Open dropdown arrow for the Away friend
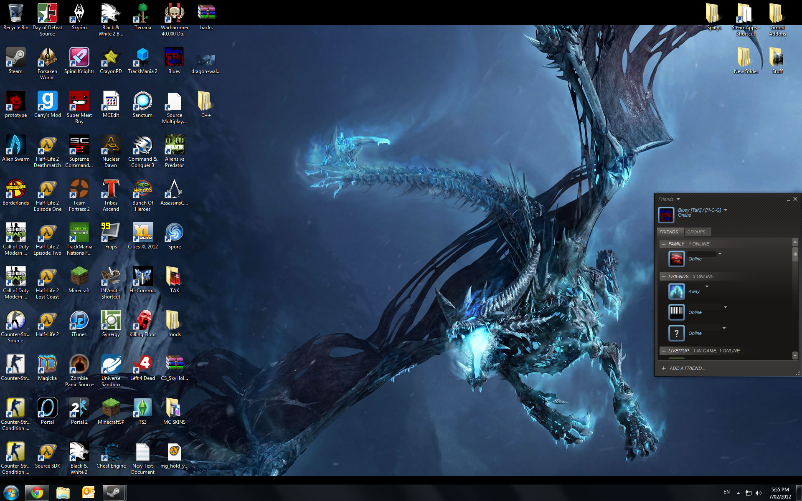802x501 pixels. tap(707, 286)
